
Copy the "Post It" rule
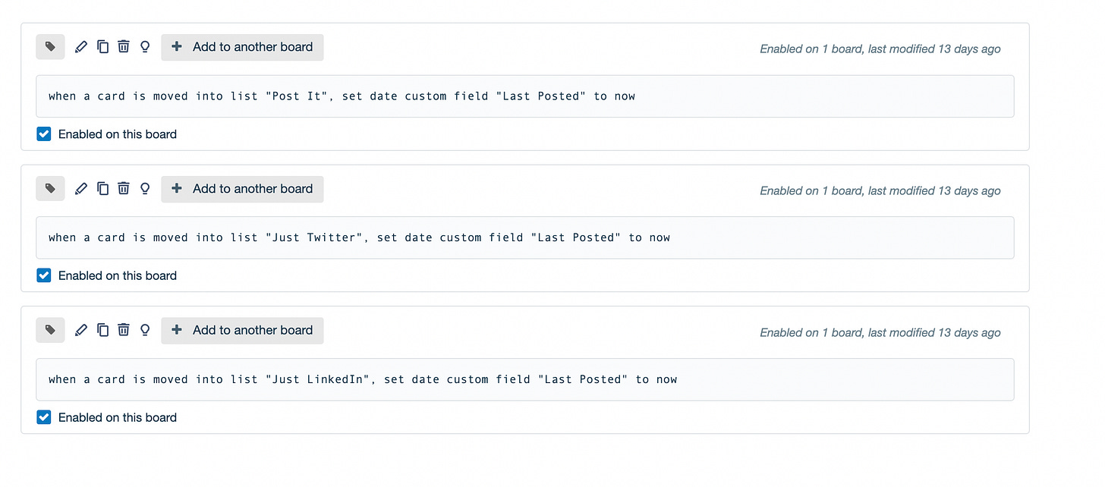coord(102,47)
